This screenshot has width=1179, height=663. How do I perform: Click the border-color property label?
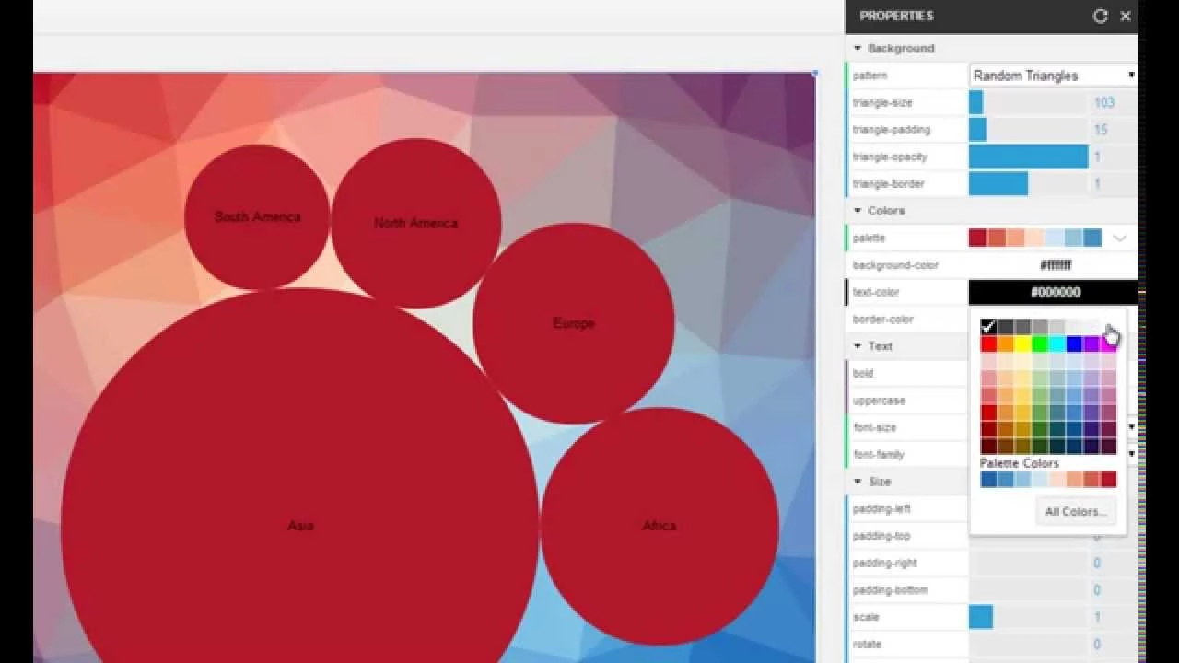[882, 320]
